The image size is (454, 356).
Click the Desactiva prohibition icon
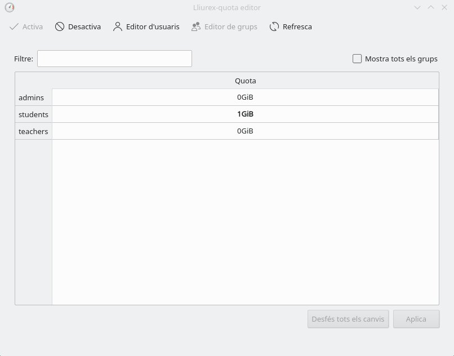point(60,26)
